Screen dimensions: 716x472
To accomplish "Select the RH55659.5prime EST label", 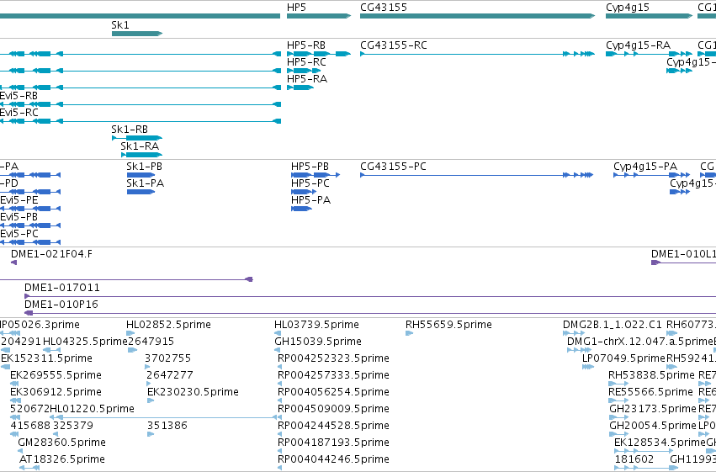I will [448, 325].
